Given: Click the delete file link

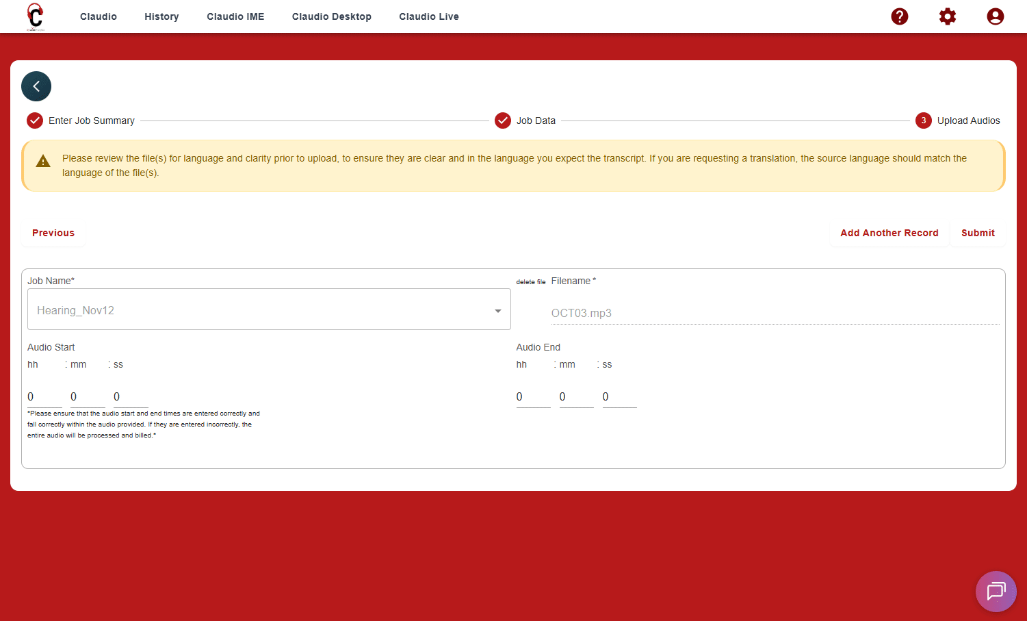Looking at the screenshot, I should pyautogui.click(x=530, y=282).
